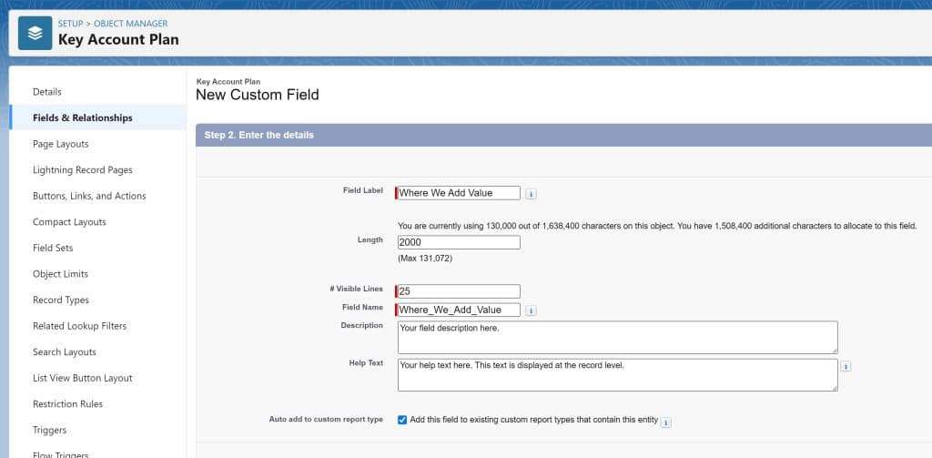Open Record Types in sidebar
The height and width of the screenshot is (458, 932).
(x=61, y=300)
